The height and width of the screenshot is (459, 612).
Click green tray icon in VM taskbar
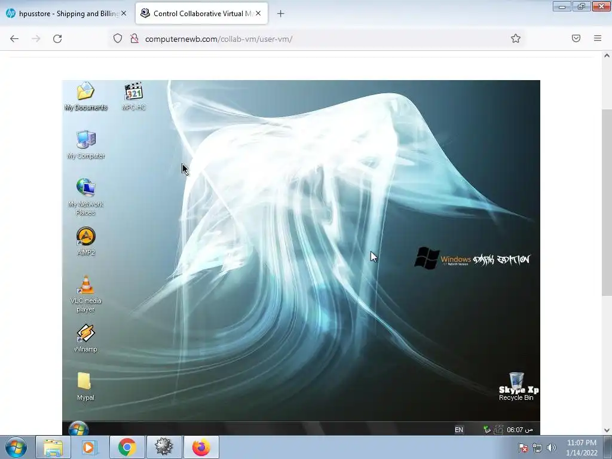click(486, 430)
